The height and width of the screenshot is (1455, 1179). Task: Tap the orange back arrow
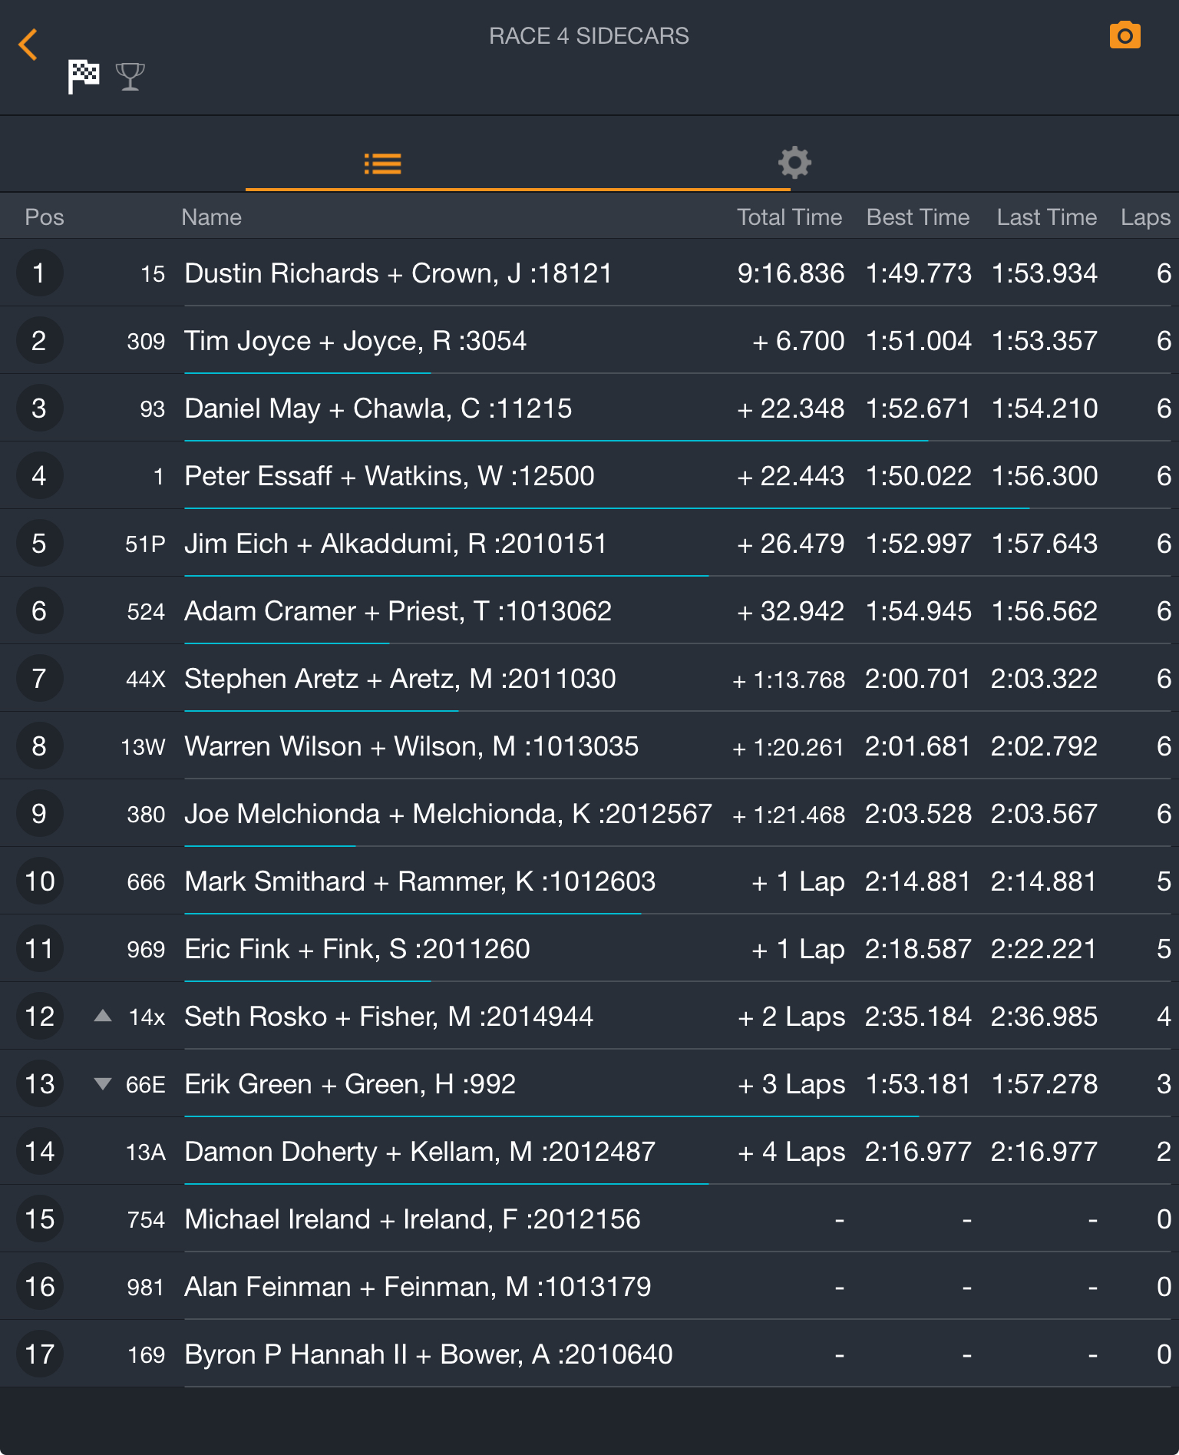pyautogui.click(x=28, y=45)
